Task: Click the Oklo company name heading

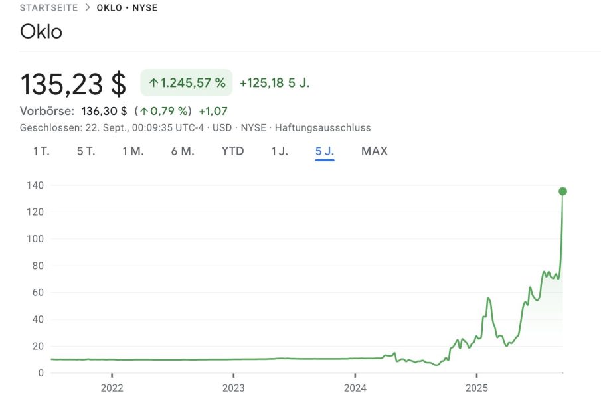Action: coord(41,31)
